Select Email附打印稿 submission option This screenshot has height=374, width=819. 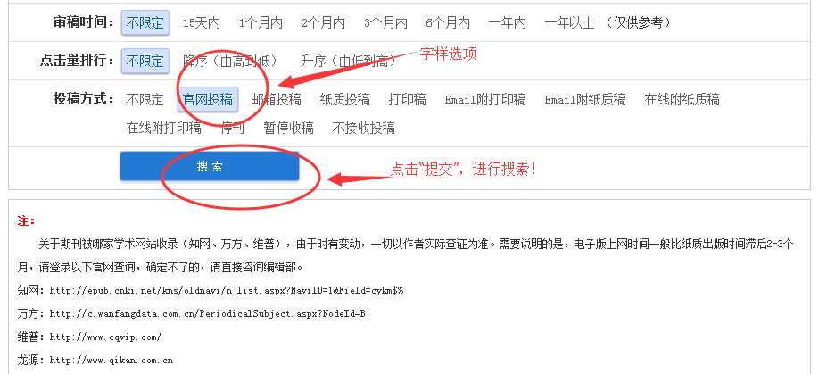pos(485,99)
